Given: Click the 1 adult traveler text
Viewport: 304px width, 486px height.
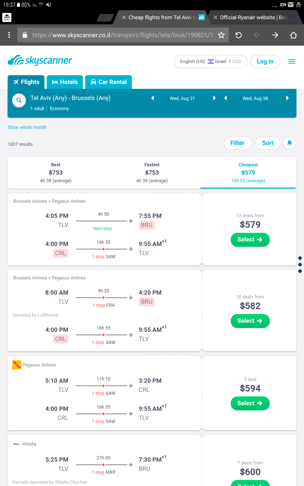Looking at the screenshot, I should click(x=37, y=109).
